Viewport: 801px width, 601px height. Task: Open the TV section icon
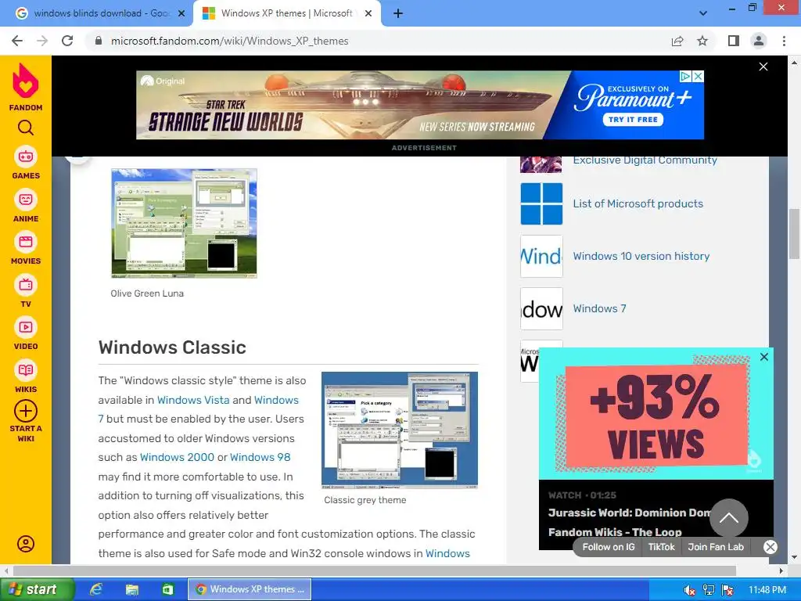tap(26, 285)
